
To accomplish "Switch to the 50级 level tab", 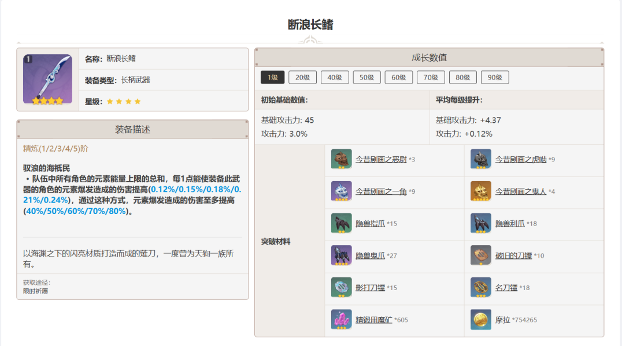I will 366,77.
